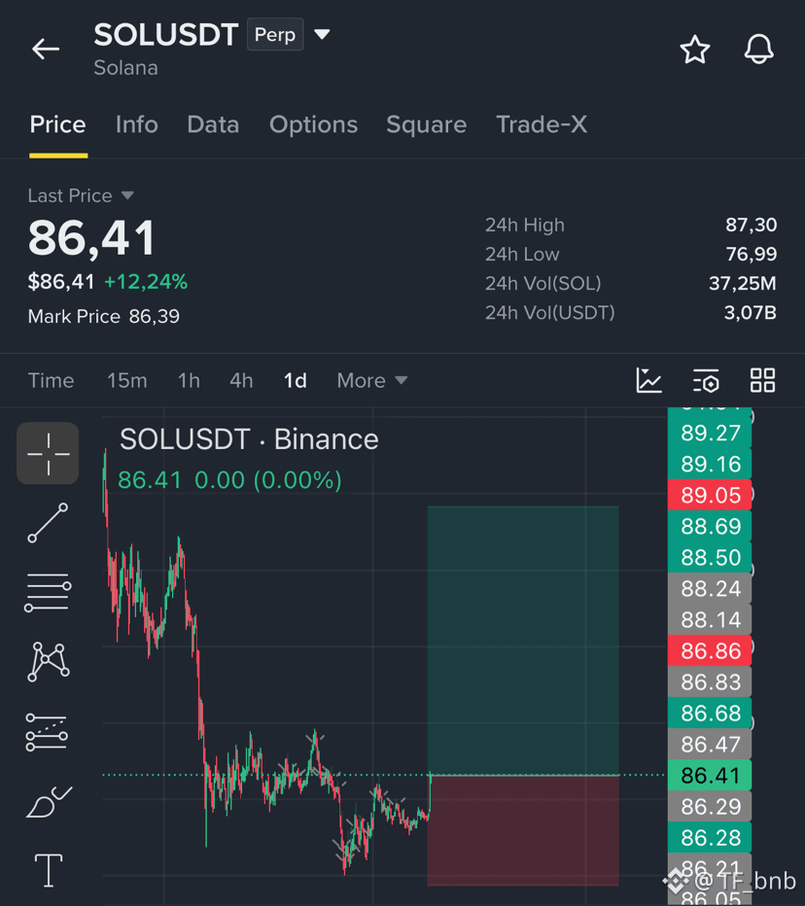Click the gray 86.47 price label

710,745
